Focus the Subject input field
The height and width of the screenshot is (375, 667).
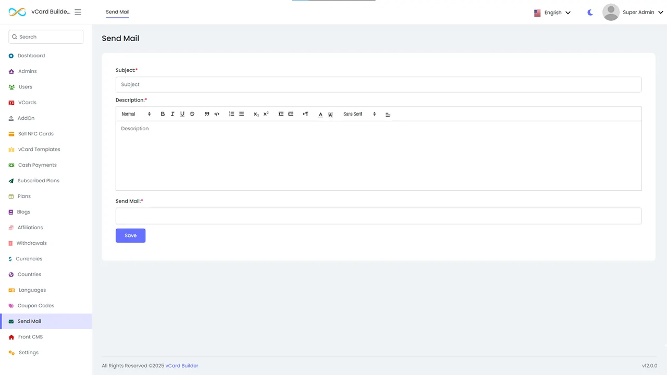click(378, 84)
